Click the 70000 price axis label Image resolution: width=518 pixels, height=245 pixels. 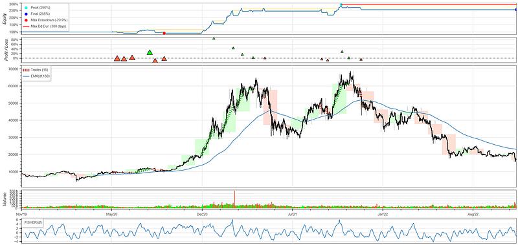click(x=13, y=69)
